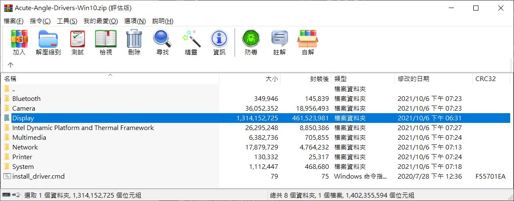514x201 pixels.
Task: Click the 自解 (SFX) box icon
Action: [308, 42]
